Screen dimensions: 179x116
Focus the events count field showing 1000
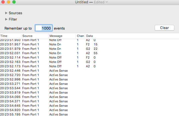[x=44, y=28]
